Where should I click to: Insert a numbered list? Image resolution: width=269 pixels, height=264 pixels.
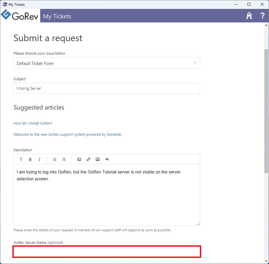[x=64, y=159]
